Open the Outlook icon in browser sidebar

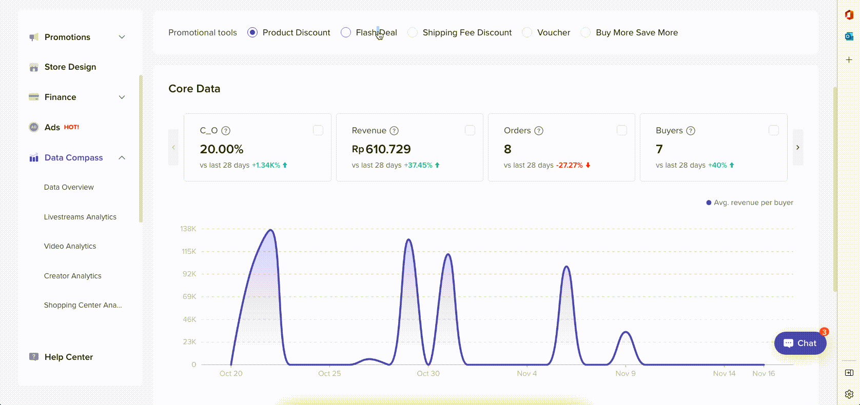849,36
